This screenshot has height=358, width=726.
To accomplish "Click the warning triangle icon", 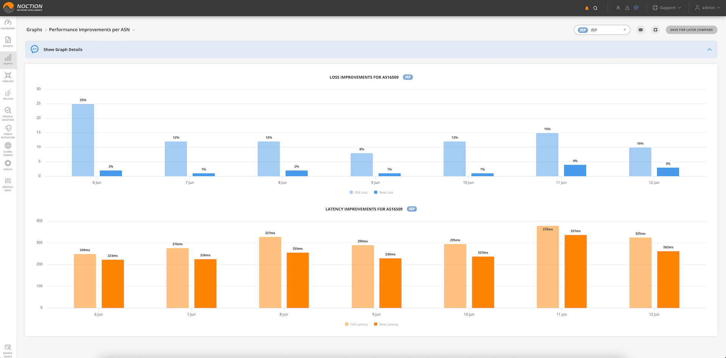I will (x=627, y=8).
